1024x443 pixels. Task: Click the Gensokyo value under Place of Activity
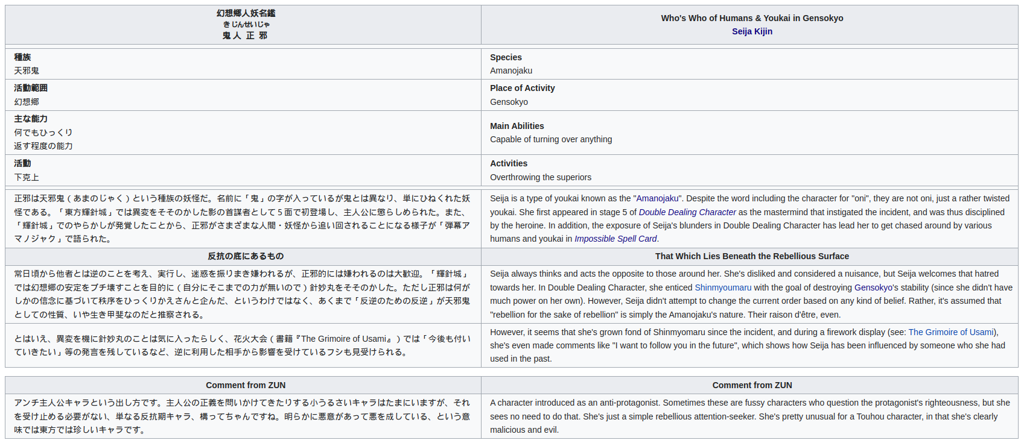[x=509, y=102]
